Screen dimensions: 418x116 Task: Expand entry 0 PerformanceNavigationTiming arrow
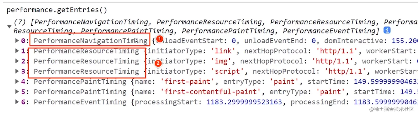[x=17, y=41]
